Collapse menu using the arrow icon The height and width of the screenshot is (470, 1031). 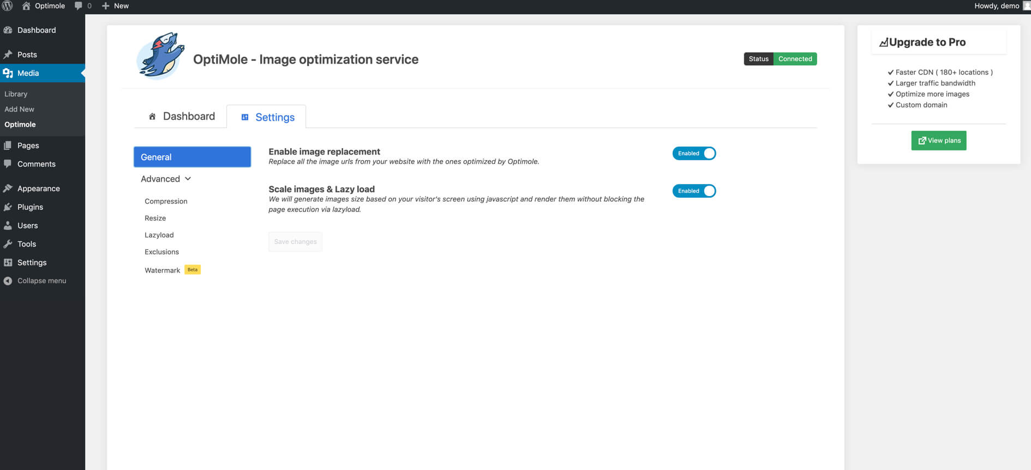click(8, 281)
